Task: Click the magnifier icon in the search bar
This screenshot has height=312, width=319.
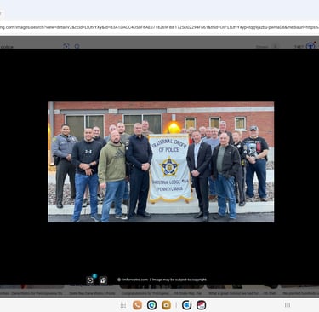Action: click(x=77, y=46)
